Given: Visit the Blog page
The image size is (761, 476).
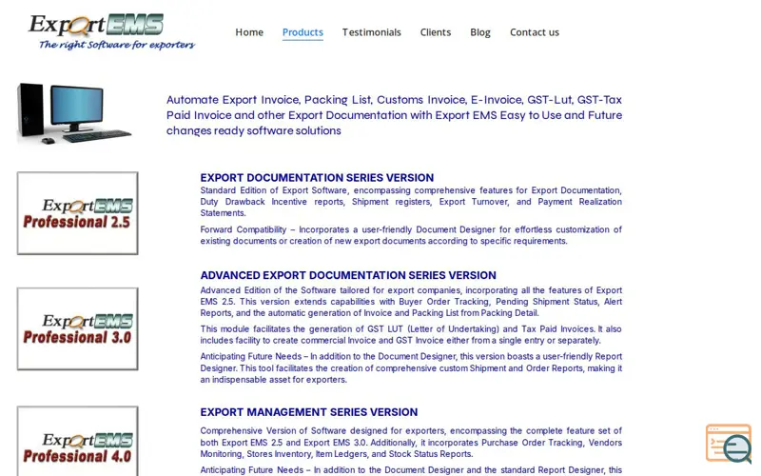Looking at the screenshot, I should pyautogui.click(x=480, y=32).
